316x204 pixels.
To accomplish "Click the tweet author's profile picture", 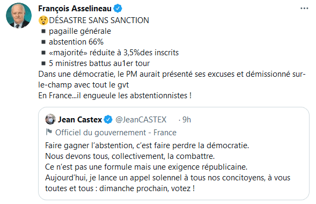I will (19, 16).
